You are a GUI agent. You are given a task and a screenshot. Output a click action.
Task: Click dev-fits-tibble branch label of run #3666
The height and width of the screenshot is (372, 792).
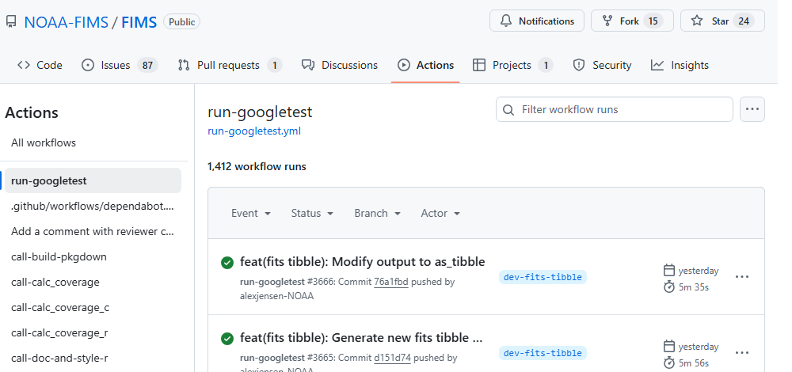(543, 277)
